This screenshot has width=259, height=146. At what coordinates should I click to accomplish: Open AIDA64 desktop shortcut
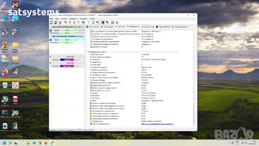click(x=15, y=5)
